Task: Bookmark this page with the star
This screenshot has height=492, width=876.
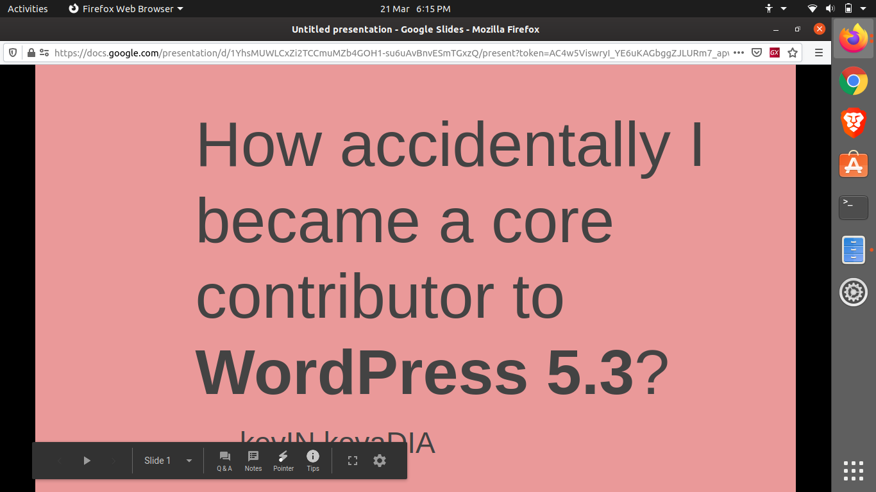Action: 793,53
